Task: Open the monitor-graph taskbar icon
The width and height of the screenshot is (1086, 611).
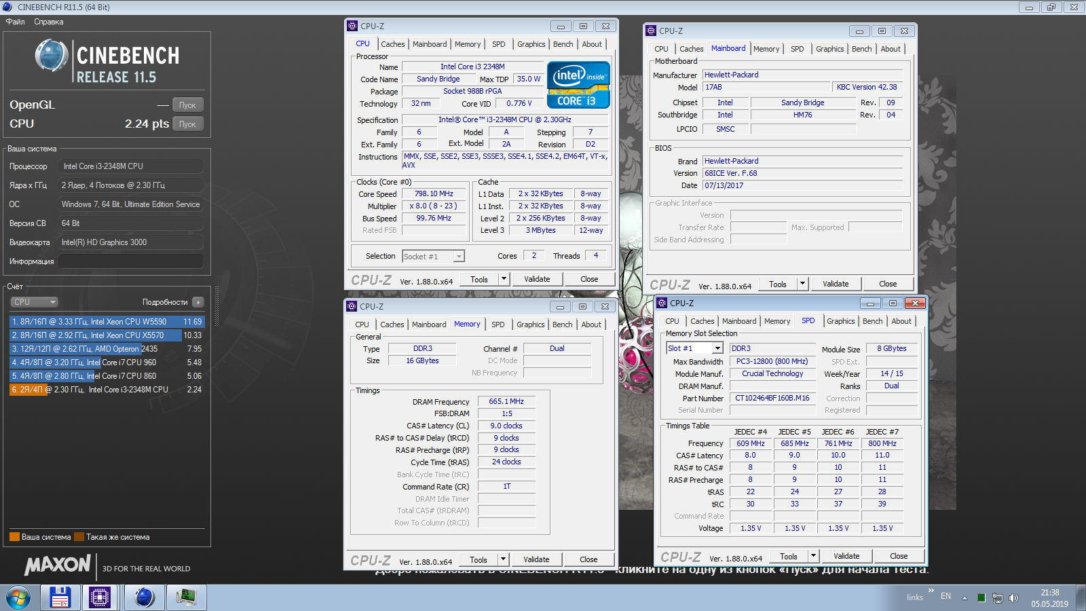Action: 186,597
